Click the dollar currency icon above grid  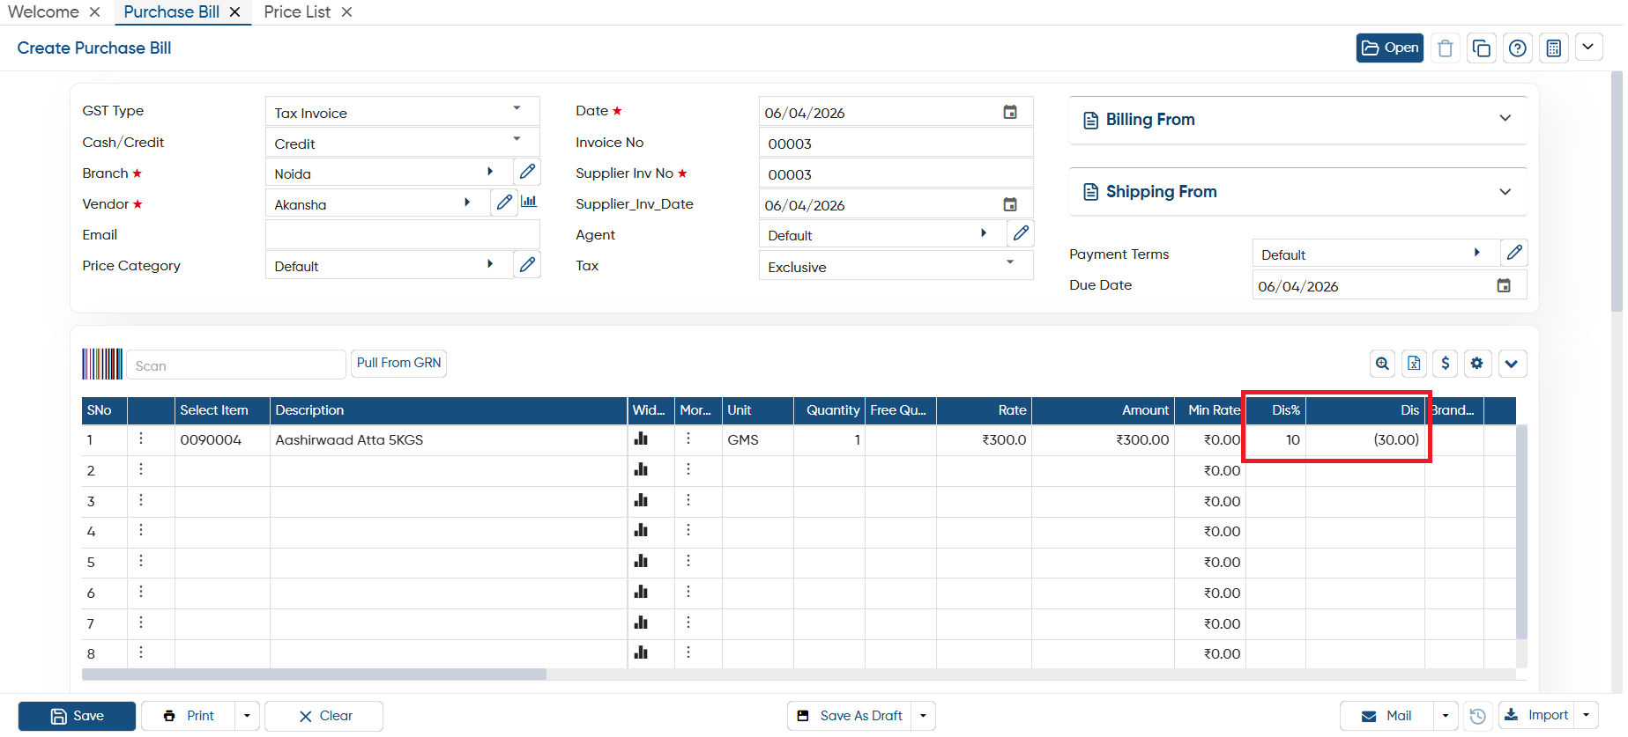[x=1445, y=363]
